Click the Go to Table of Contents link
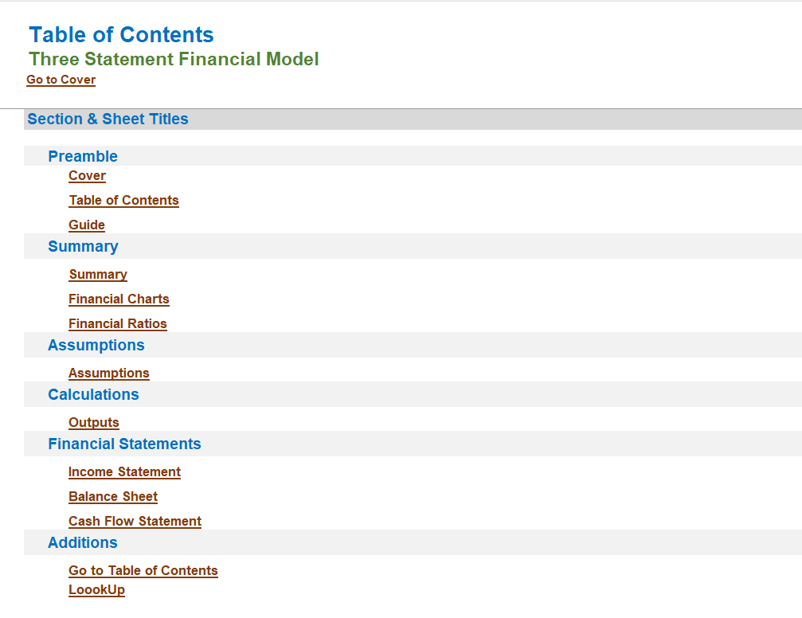The image size is (802, 618). (x=143, y=570)
